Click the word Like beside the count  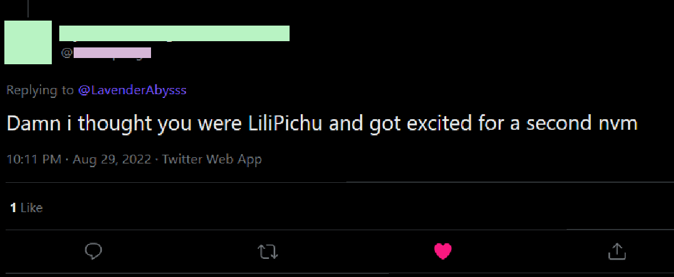(x=32, y=208)
